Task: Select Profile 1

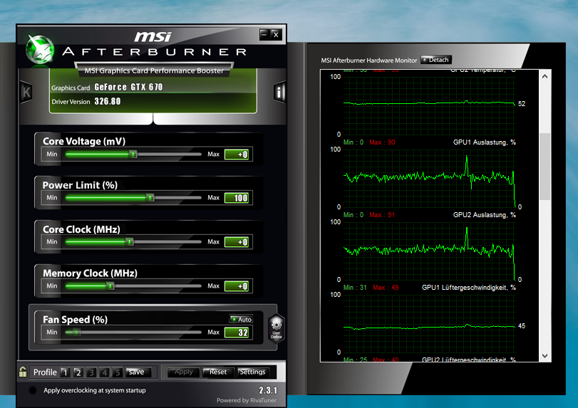Action: pyautogui.click(x=66, y=372)
